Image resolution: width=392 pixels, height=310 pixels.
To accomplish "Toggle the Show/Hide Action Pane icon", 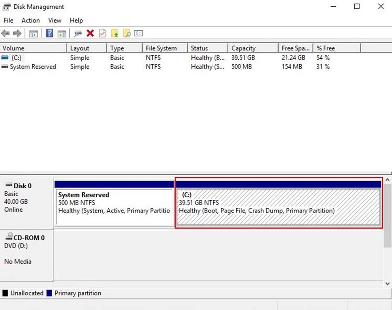I will (x=62, y=33).
